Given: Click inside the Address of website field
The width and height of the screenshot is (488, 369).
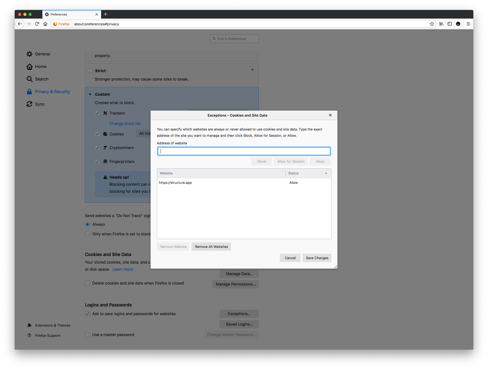Looking at the screenshot, I should pos(244,151).
